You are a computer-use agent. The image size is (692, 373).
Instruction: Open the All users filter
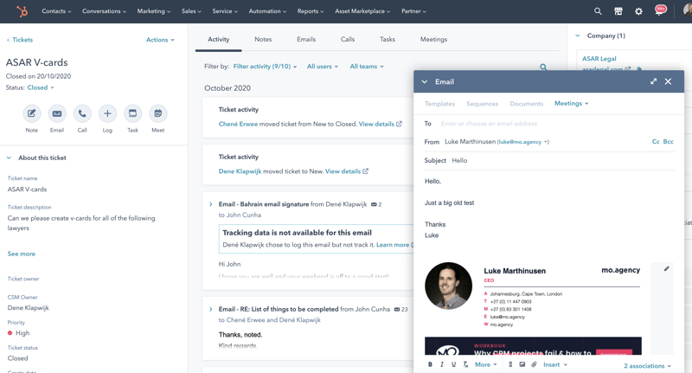(x=322, y=67)
